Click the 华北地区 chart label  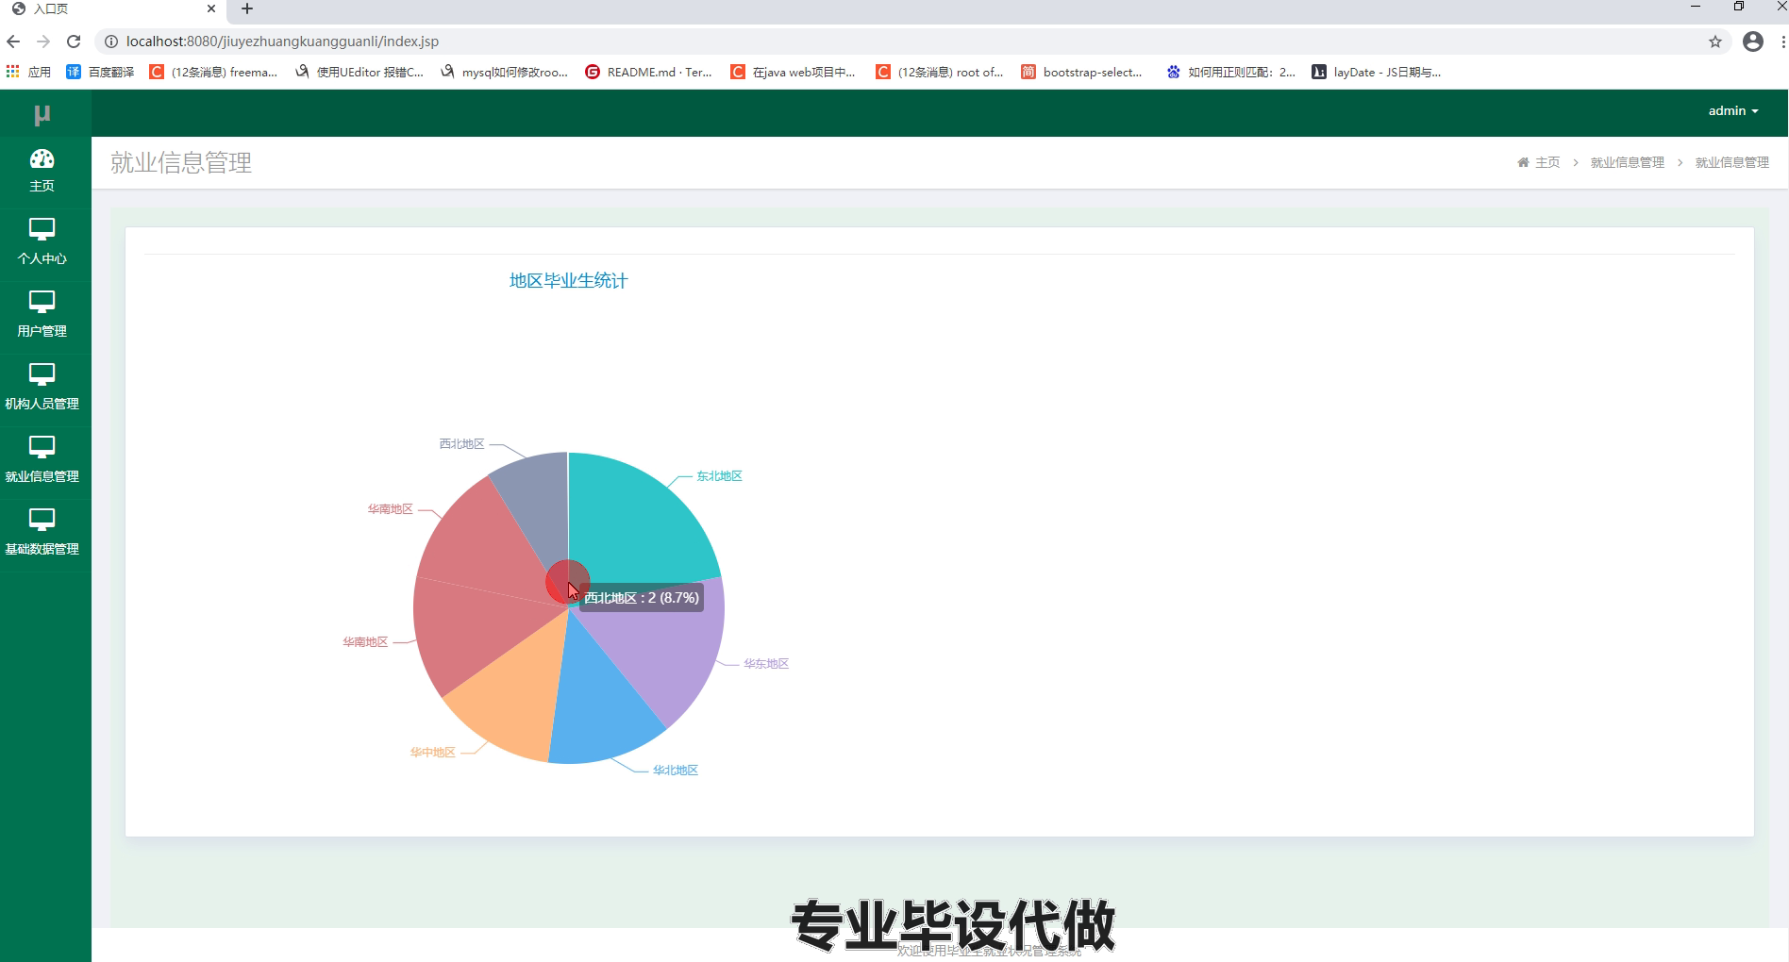(x=676, y=771)
